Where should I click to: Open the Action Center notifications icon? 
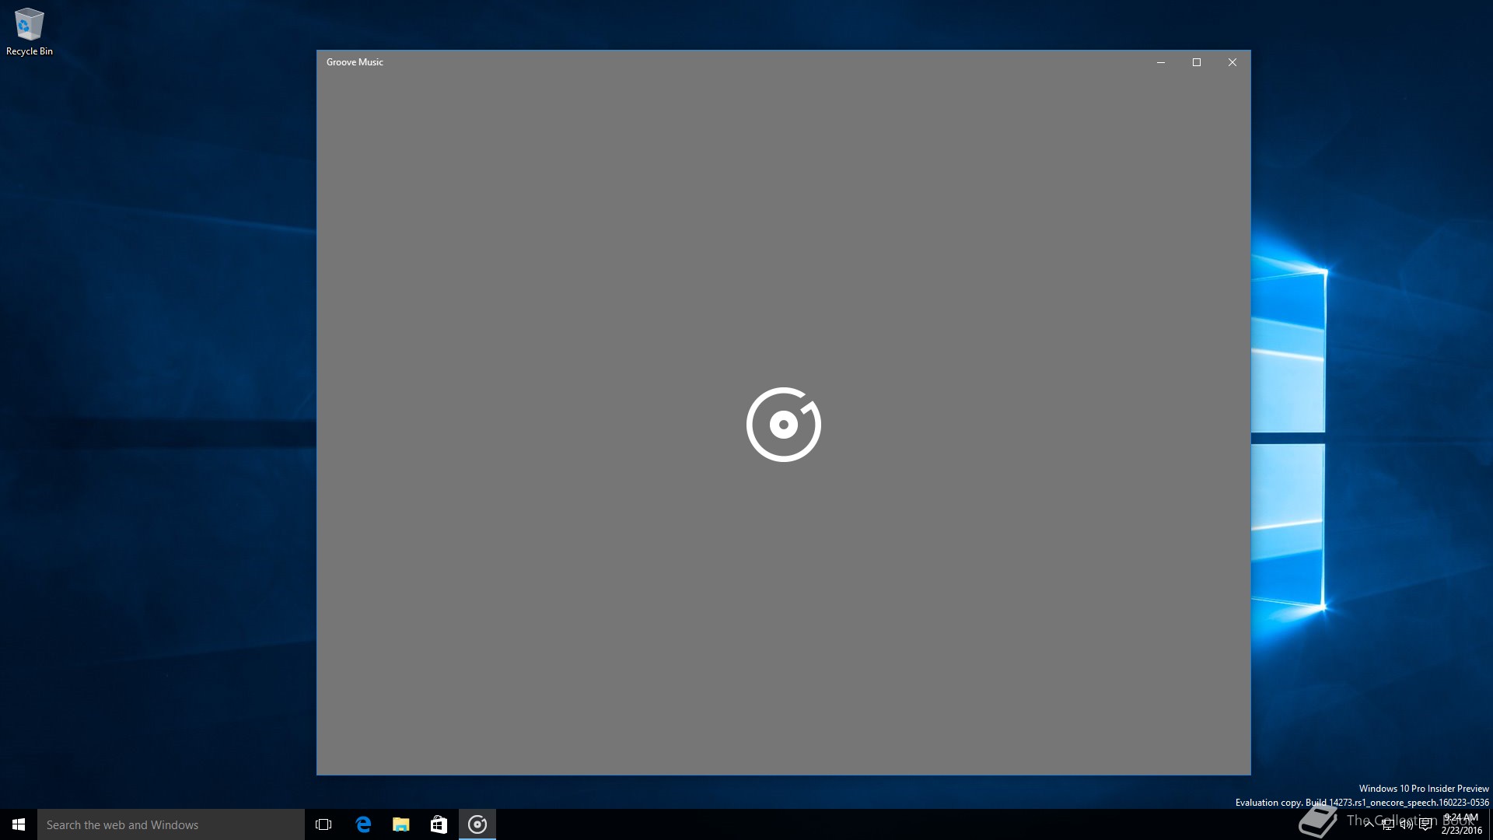(x=1425, y=824)
